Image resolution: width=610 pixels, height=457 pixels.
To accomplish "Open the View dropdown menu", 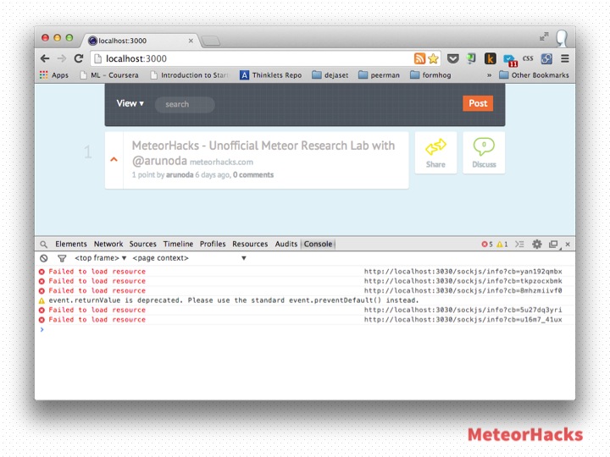I will pyautogui.click(x=130, y=103).
